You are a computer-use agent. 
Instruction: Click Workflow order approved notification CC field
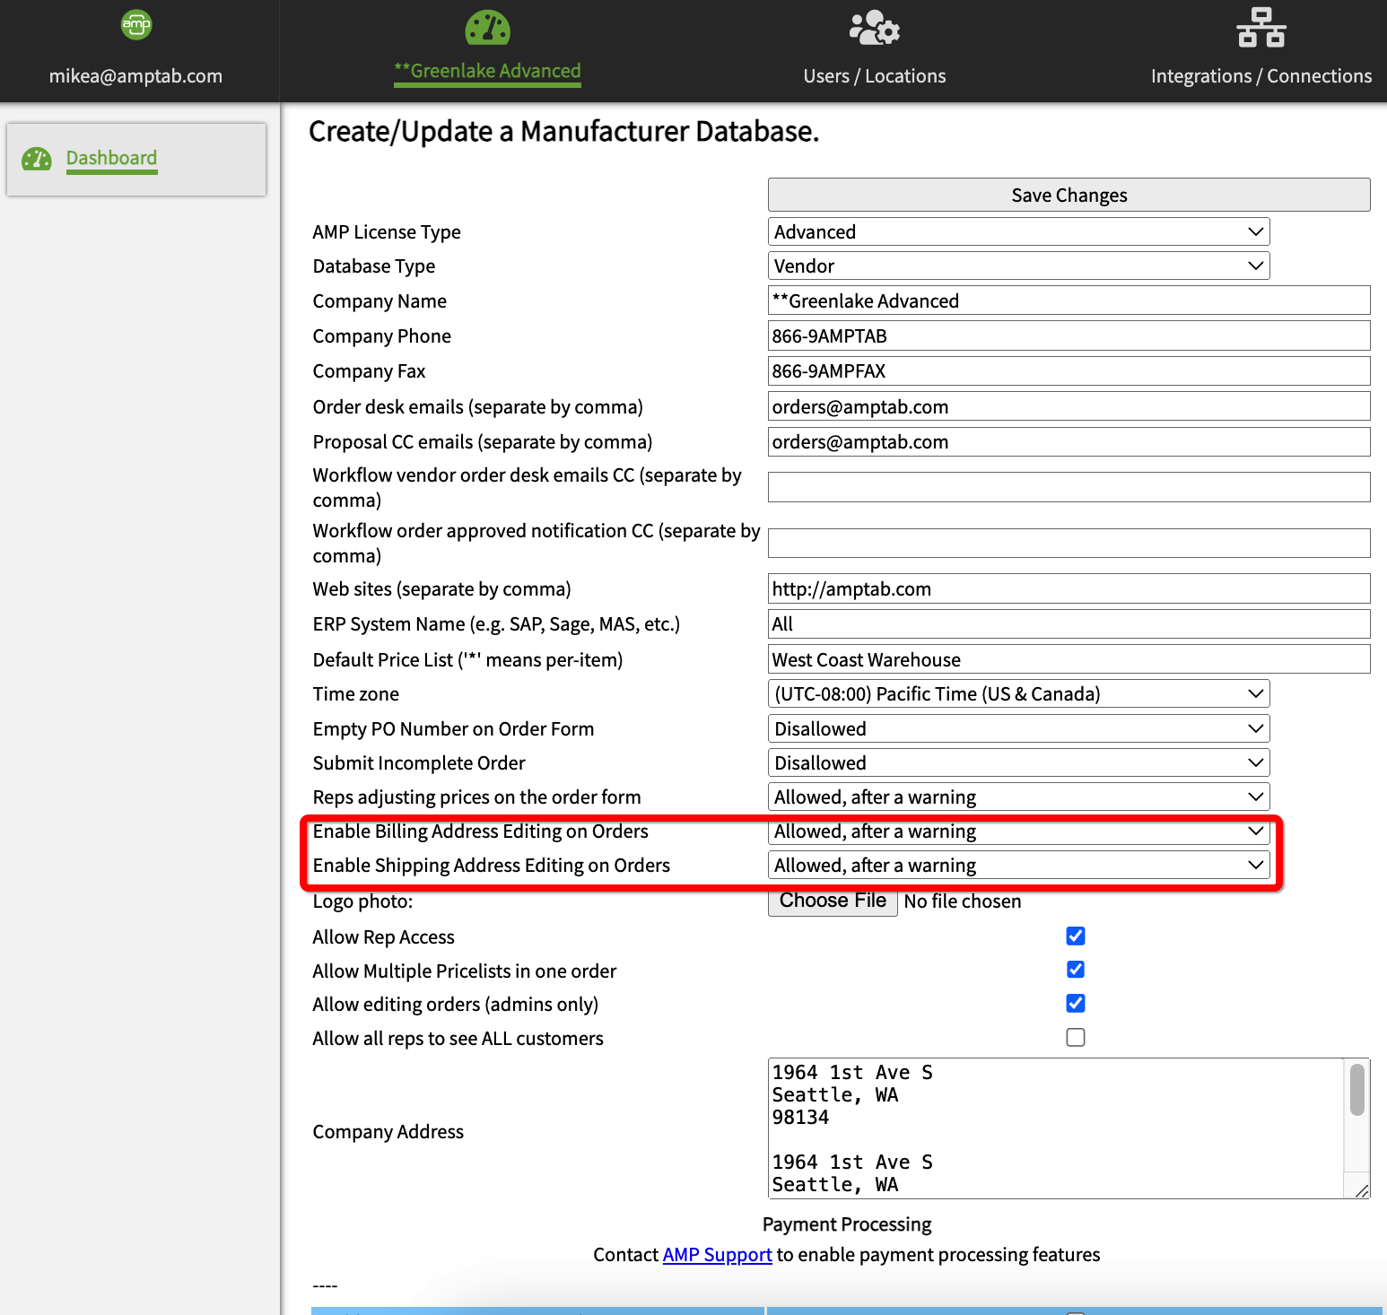click(1069, 543)
